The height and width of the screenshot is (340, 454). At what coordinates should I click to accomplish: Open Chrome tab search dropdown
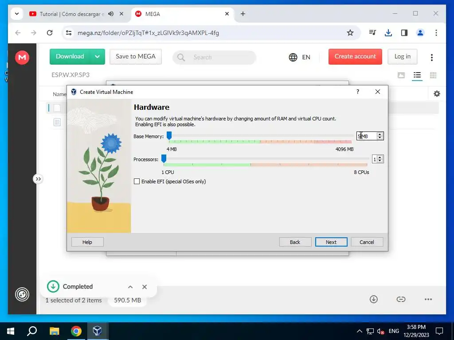pos(17,14)
